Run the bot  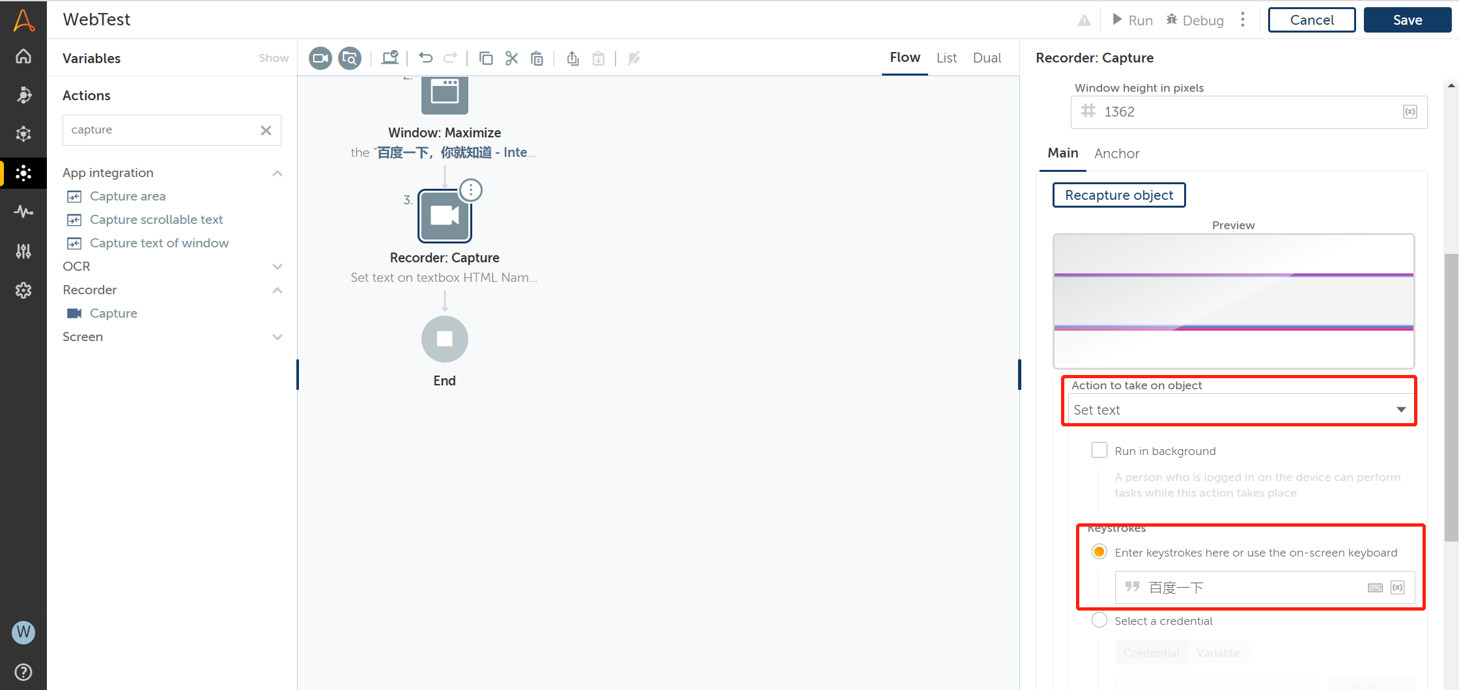[1133, 20]
